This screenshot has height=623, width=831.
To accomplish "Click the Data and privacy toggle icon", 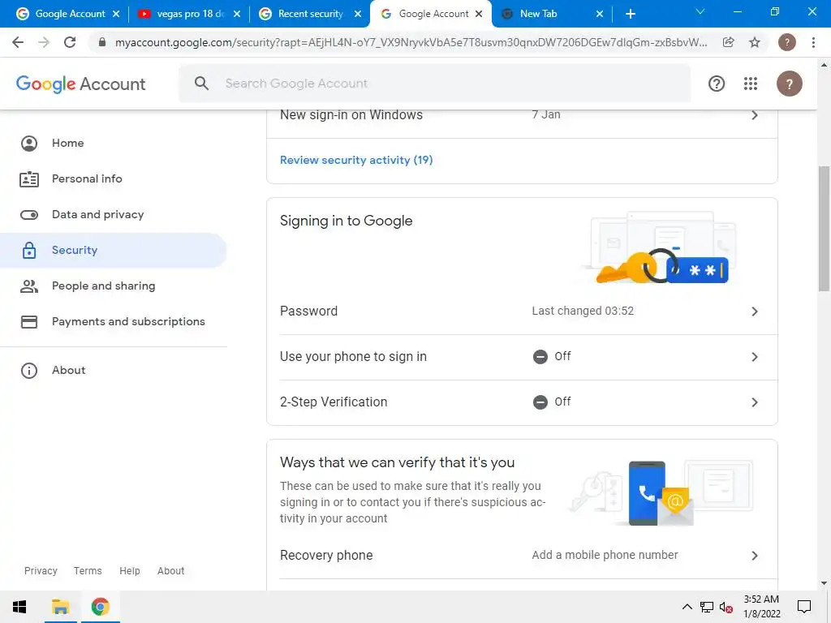I will (29, 214).
